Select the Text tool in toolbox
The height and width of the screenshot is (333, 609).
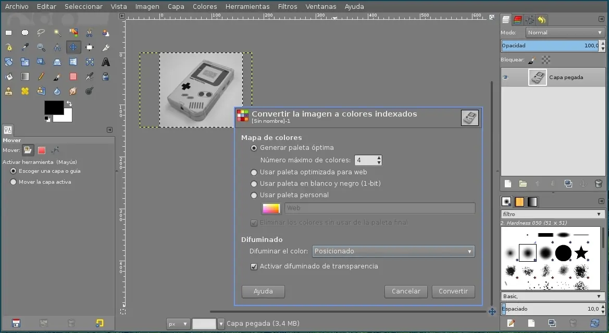coord(106,62)
